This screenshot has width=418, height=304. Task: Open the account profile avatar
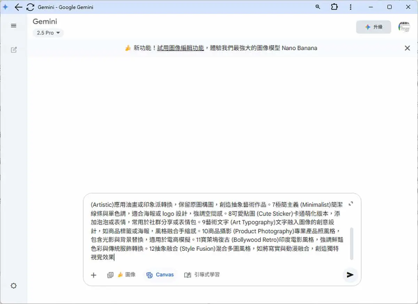404,27
